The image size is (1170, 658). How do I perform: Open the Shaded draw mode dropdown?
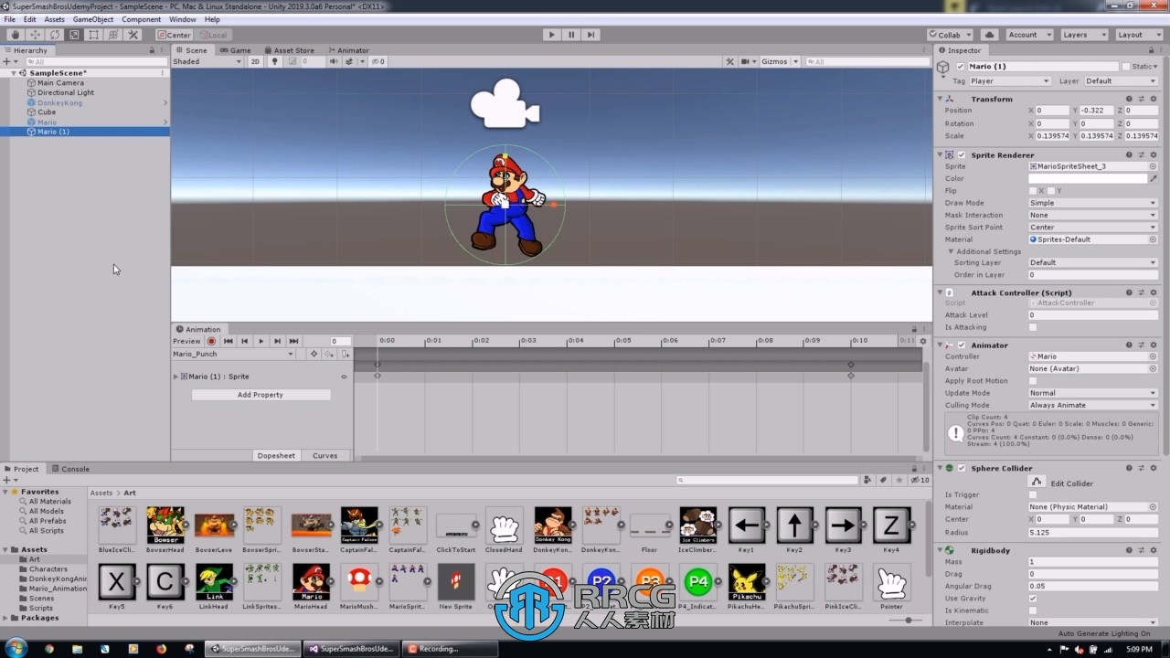click(207, 61)
